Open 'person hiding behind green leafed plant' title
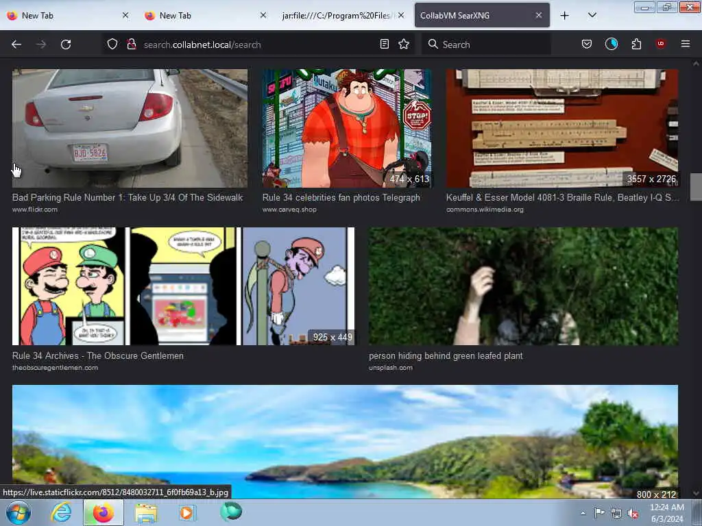 pos(446,355)
